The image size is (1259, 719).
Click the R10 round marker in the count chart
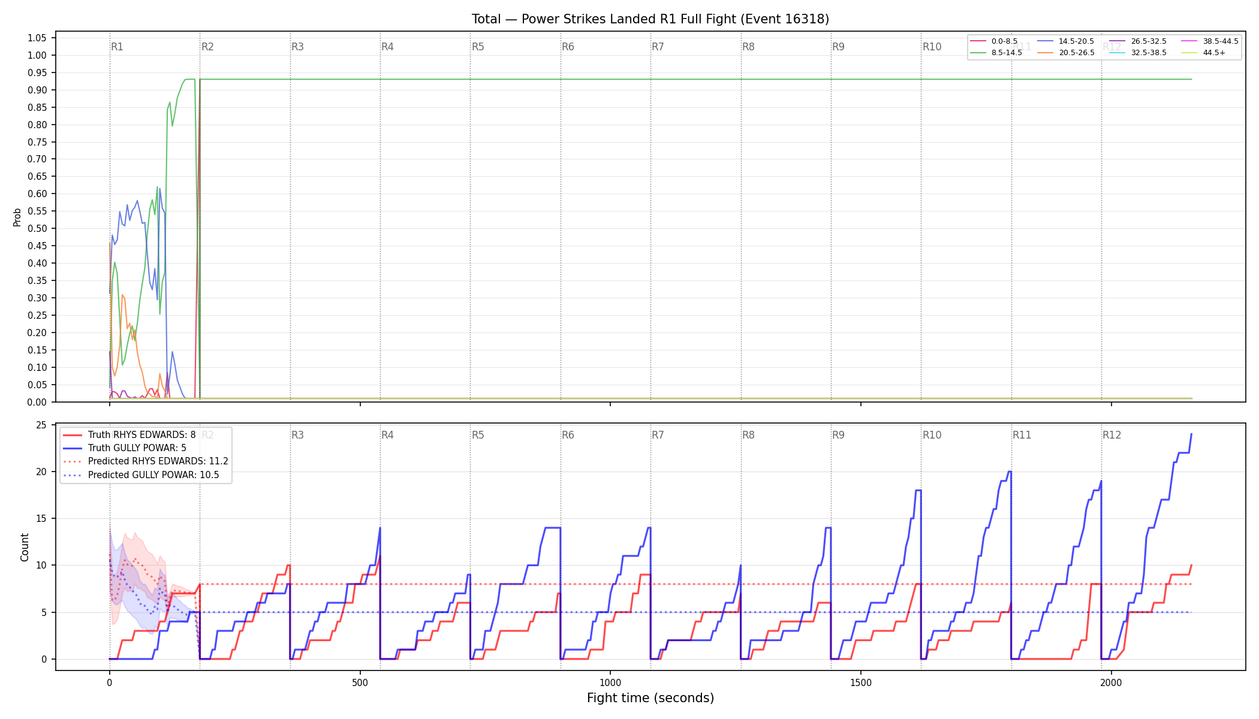pyautogui.click(x=932, y=435)
